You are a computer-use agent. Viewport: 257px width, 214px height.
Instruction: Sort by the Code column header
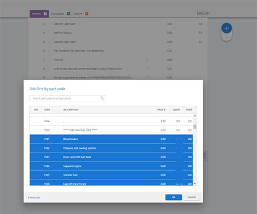[x=47, y=109]
